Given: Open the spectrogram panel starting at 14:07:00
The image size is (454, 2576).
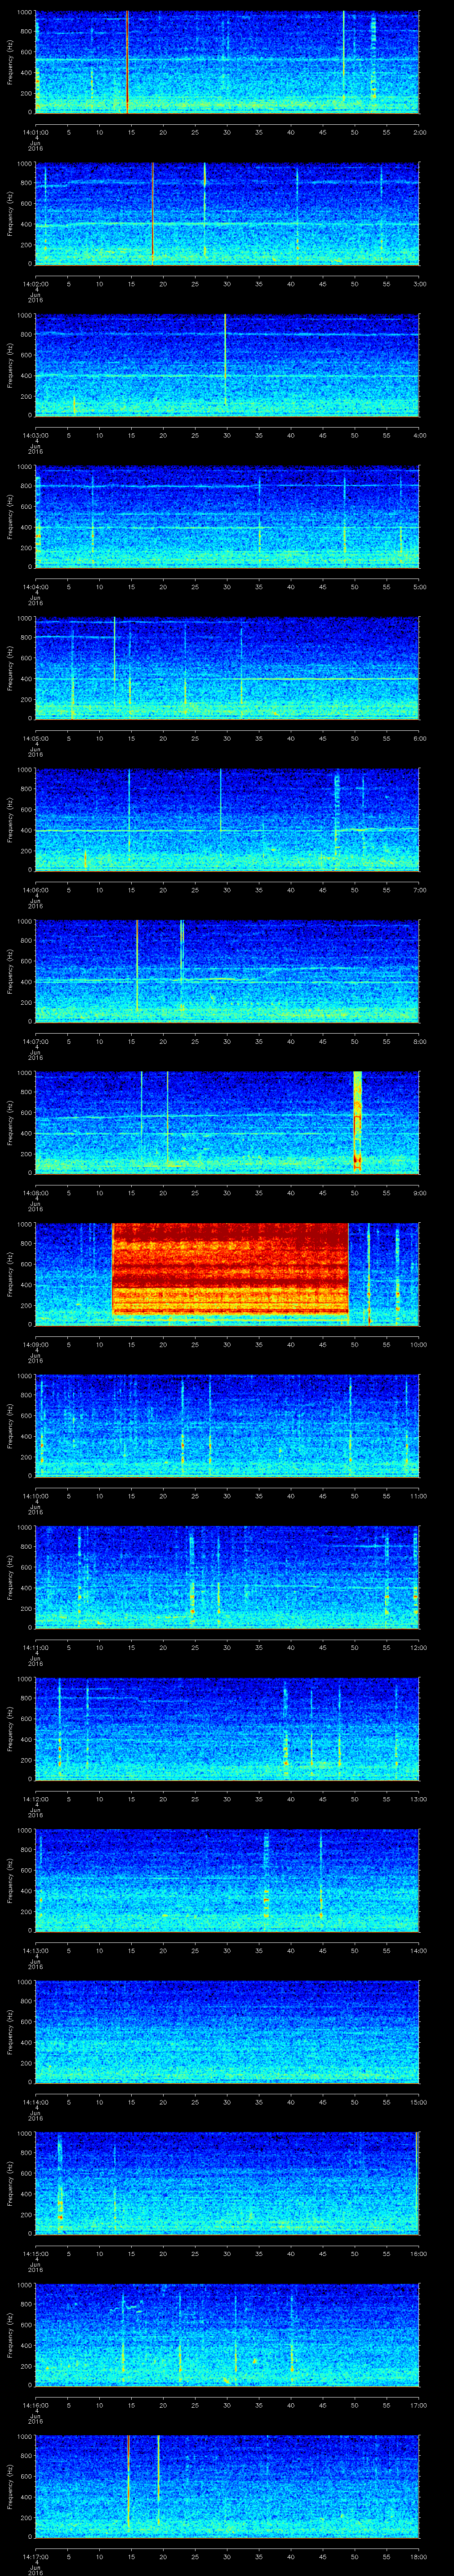Looking at the screenshot, I should click(x=227, y=971).
